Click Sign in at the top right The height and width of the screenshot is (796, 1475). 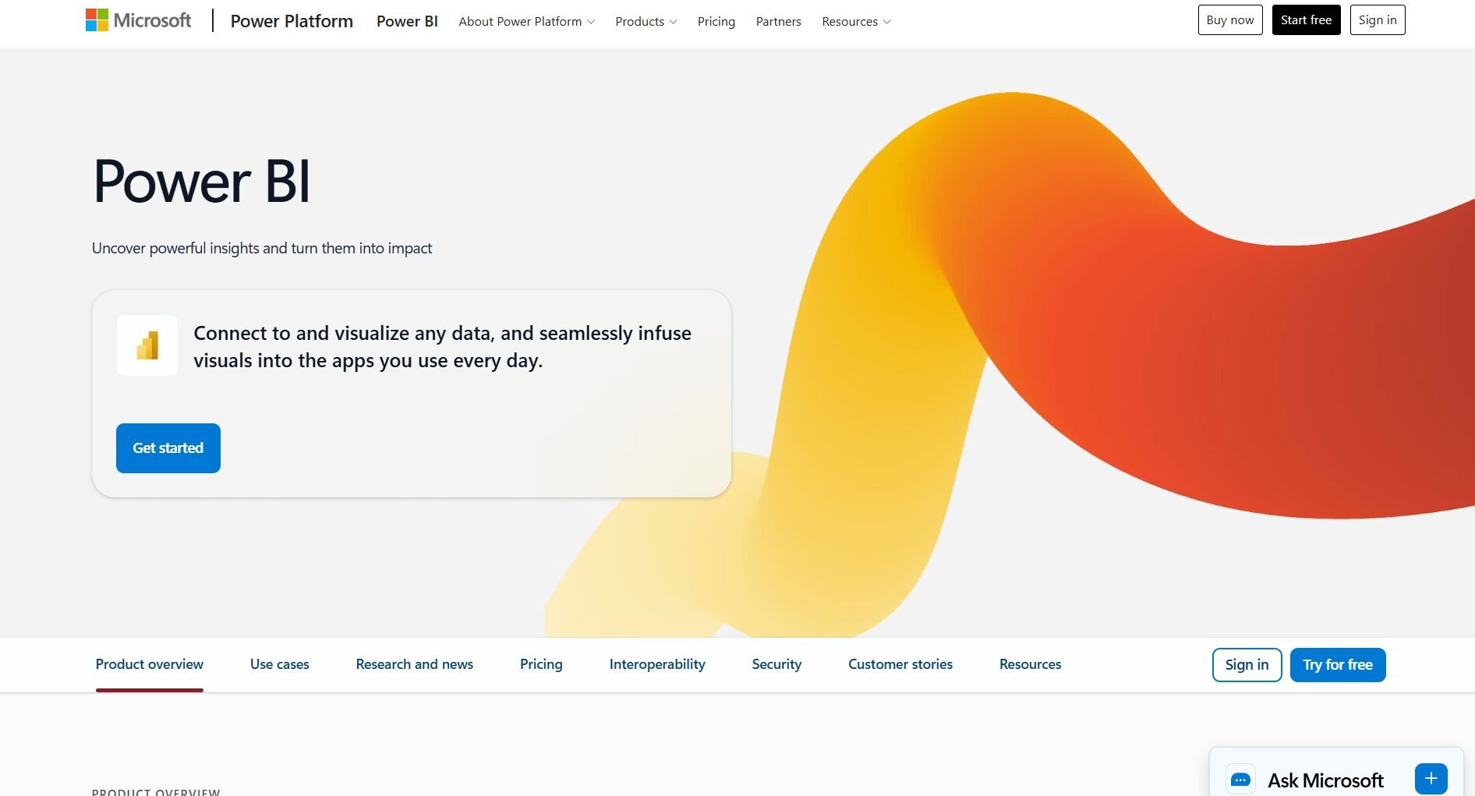tap(1377, 19)
